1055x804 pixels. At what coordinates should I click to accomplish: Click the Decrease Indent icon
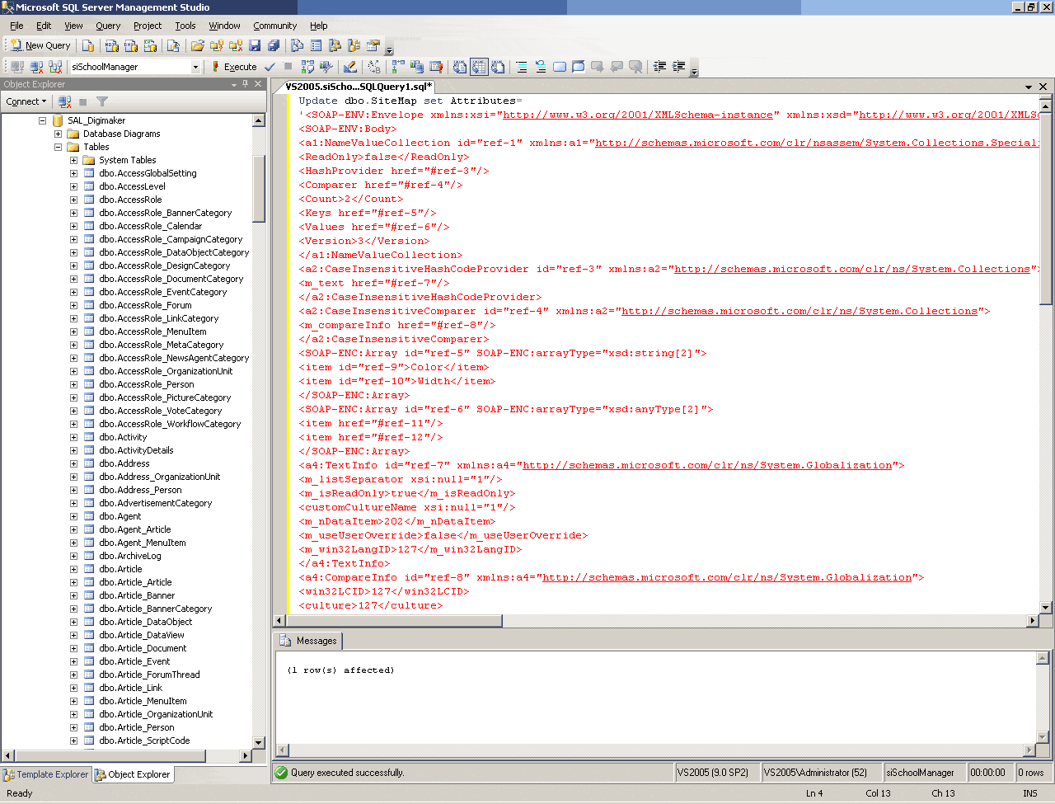(x=659, y=67)
